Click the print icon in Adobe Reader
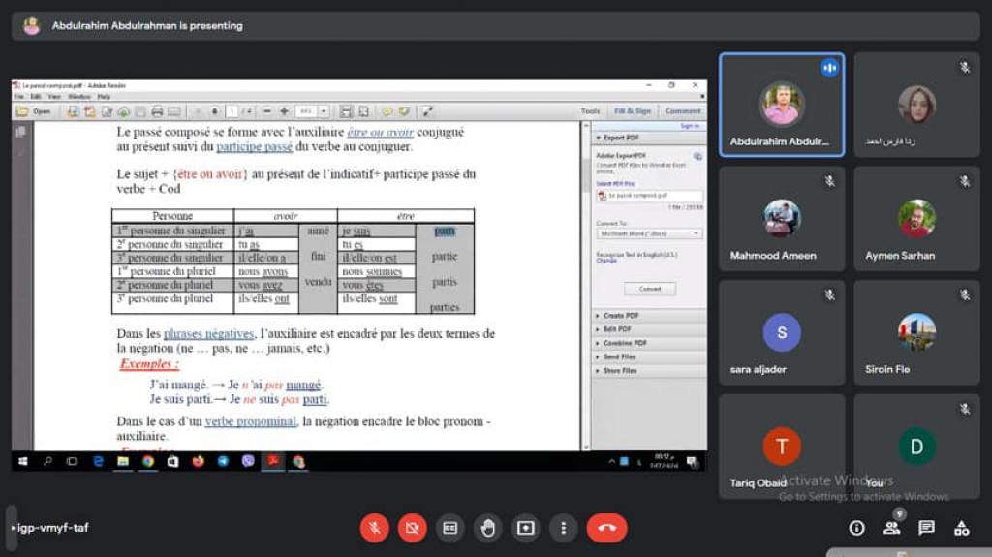The image size is (992, 557). click(x=156, y=111)
